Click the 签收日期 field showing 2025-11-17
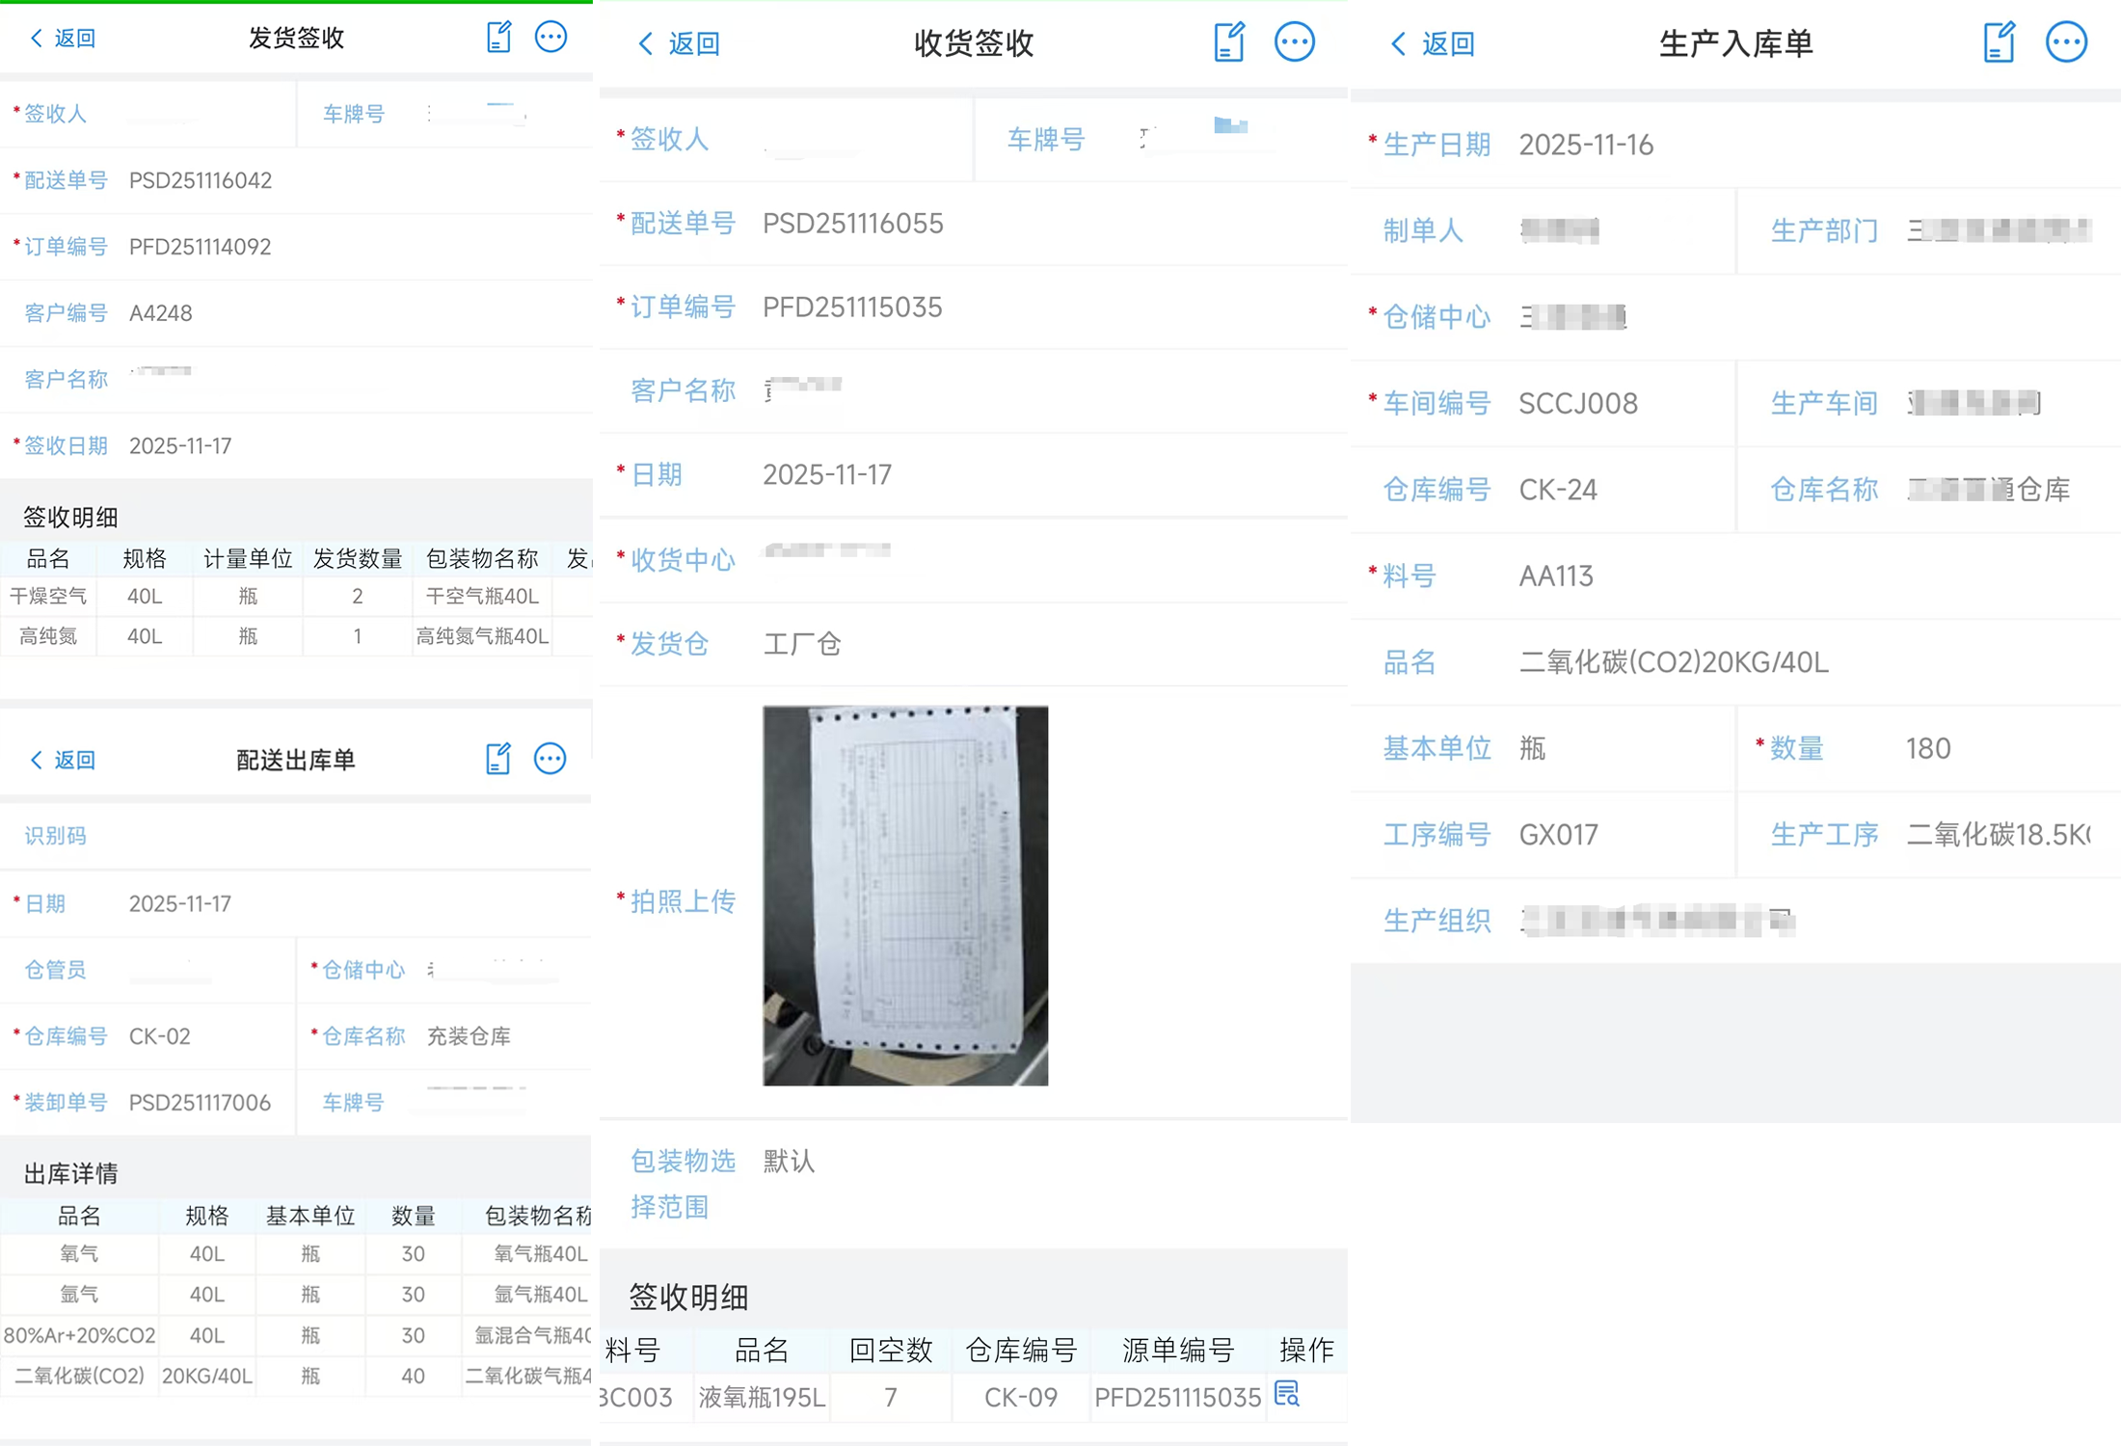This screenshot has width=2121, height=1446. click(180, 445)
